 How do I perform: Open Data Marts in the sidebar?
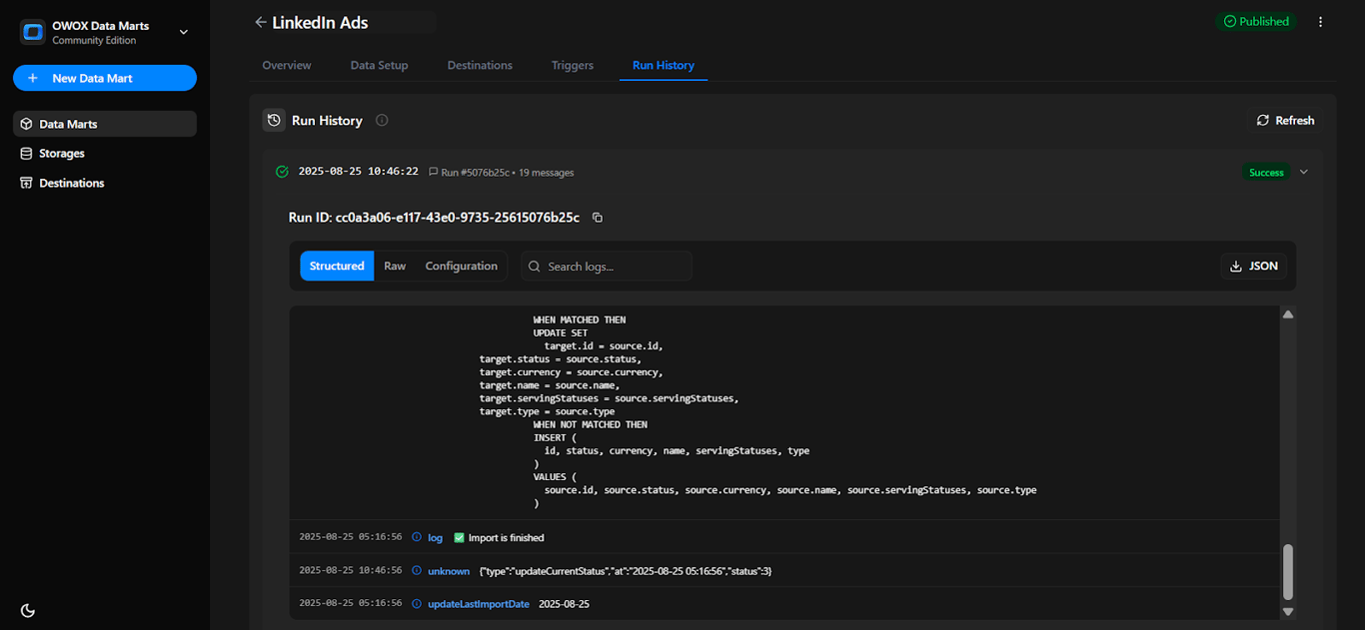(x=105, y=124)
